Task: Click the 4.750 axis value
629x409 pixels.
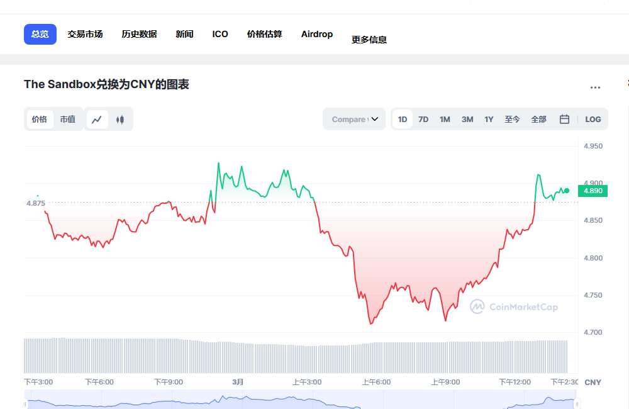Action: coord(593,295)
